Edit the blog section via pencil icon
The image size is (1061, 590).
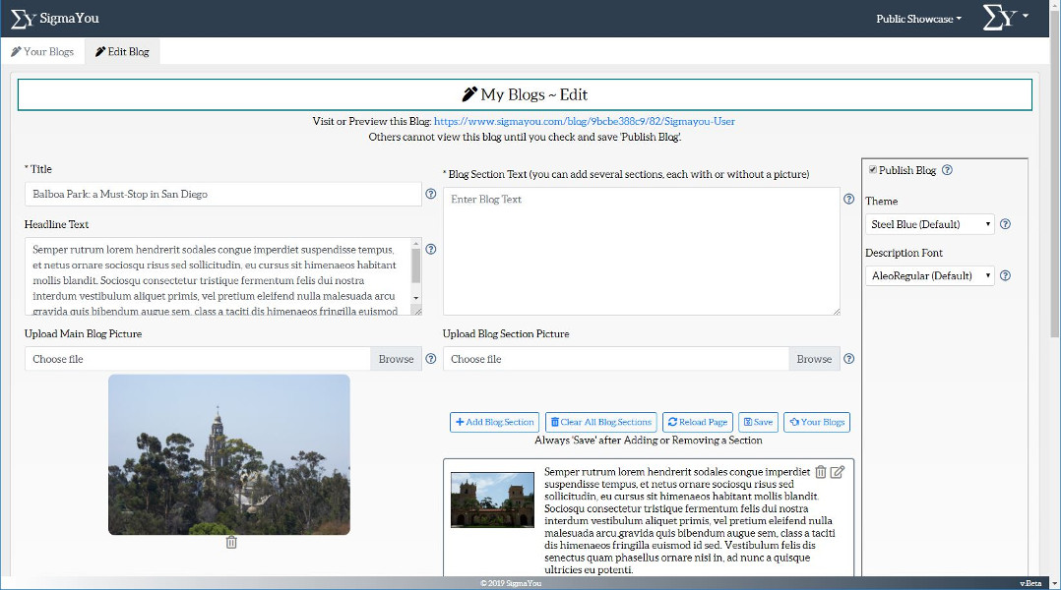(838, 472)
